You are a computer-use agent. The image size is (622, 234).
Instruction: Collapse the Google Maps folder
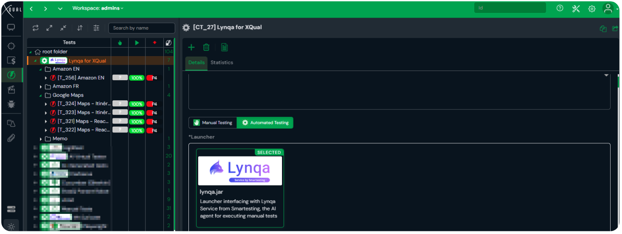point(41,95)
